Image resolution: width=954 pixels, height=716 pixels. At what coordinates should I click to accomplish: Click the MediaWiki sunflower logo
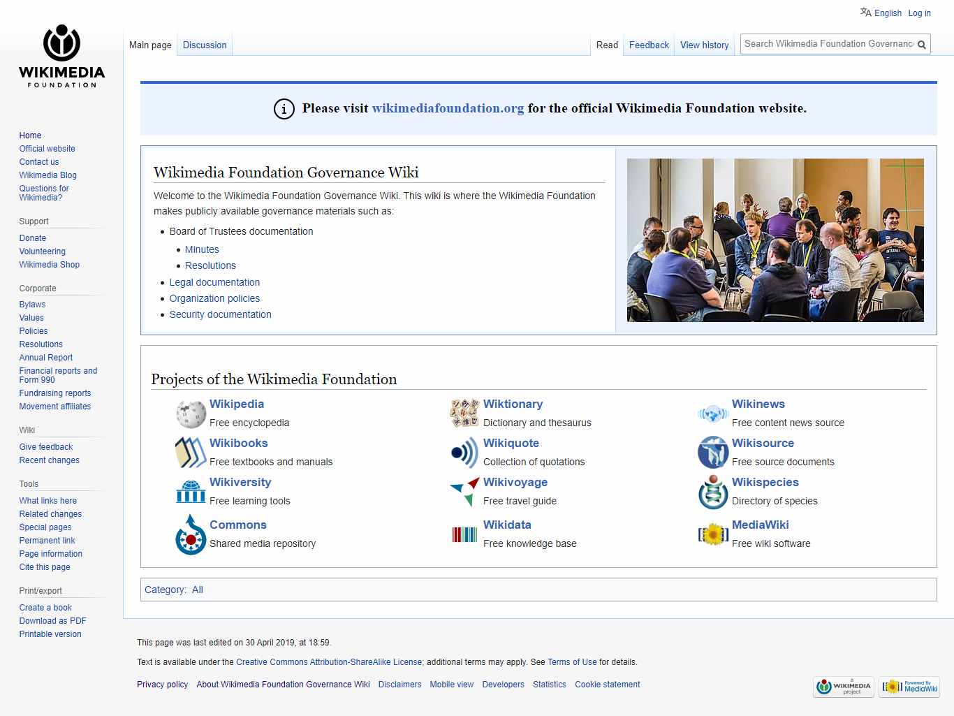pyautogui.click(x=712, y=534)
